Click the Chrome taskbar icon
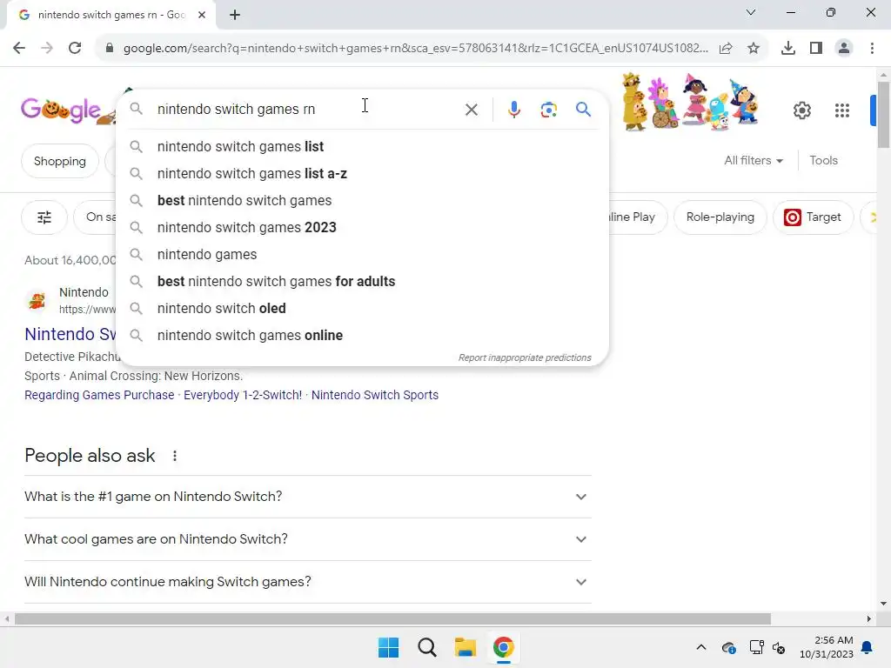This screenshot has width=891, height=668. click(503, 647)
